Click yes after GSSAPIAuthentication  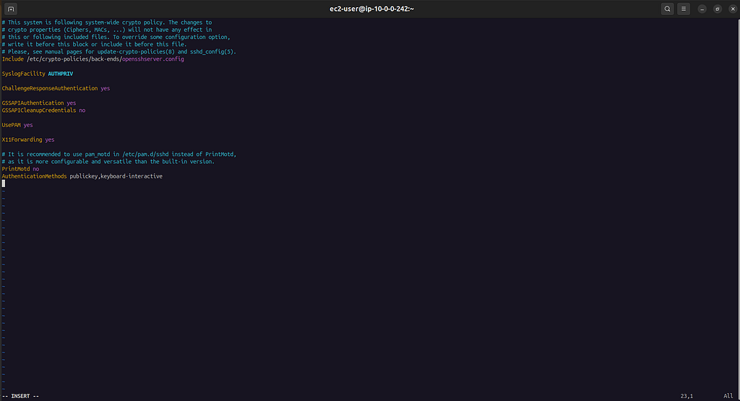[x=72, y=103]
